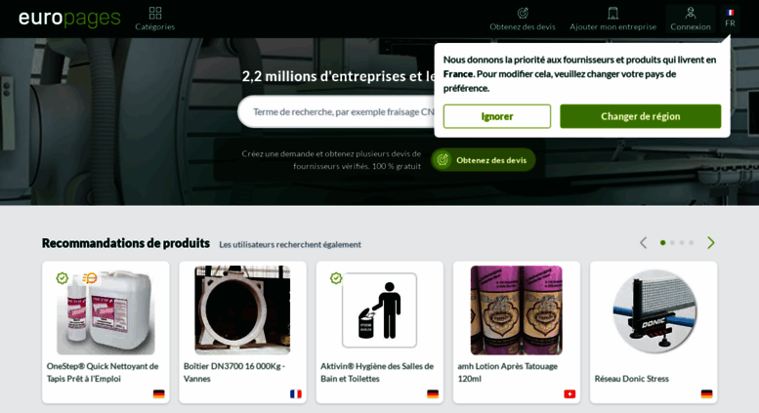
Task: Click the green Obtenez des devis pill button
Action: tap(484, 160)
